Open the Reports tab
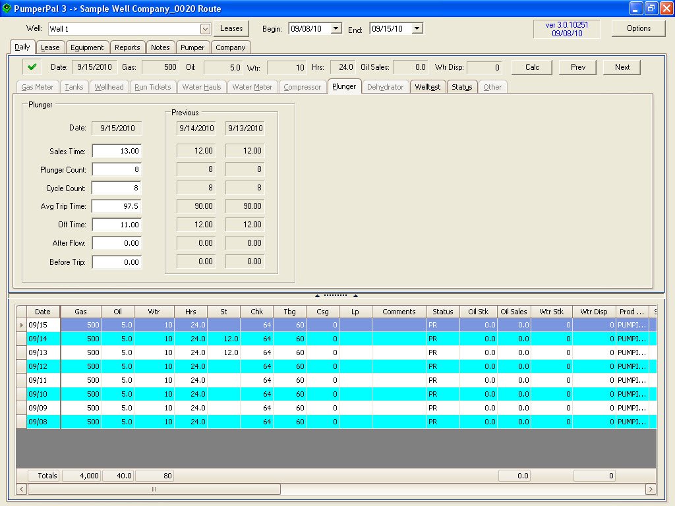 point(127,47)
